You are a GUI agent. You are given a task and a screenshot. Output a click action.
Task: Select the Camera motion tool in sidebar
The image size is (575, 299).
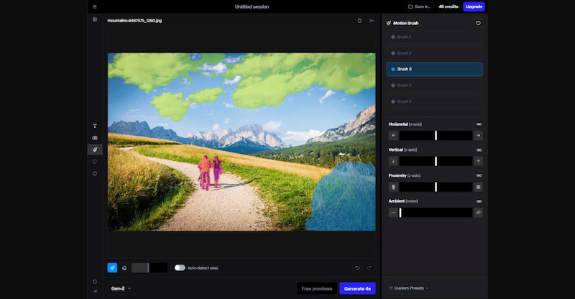tap(95, 138)
